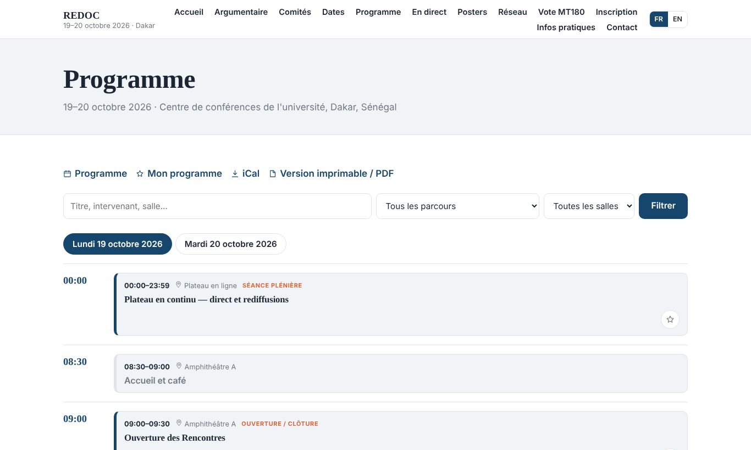Click the pin icon in the 08:30–09:00 row

(179, 367)
